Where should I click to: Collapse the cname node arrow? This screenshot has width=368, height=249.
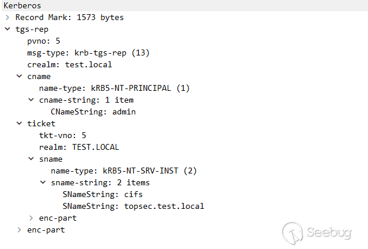pyautogui.click(x=19, y=77)
